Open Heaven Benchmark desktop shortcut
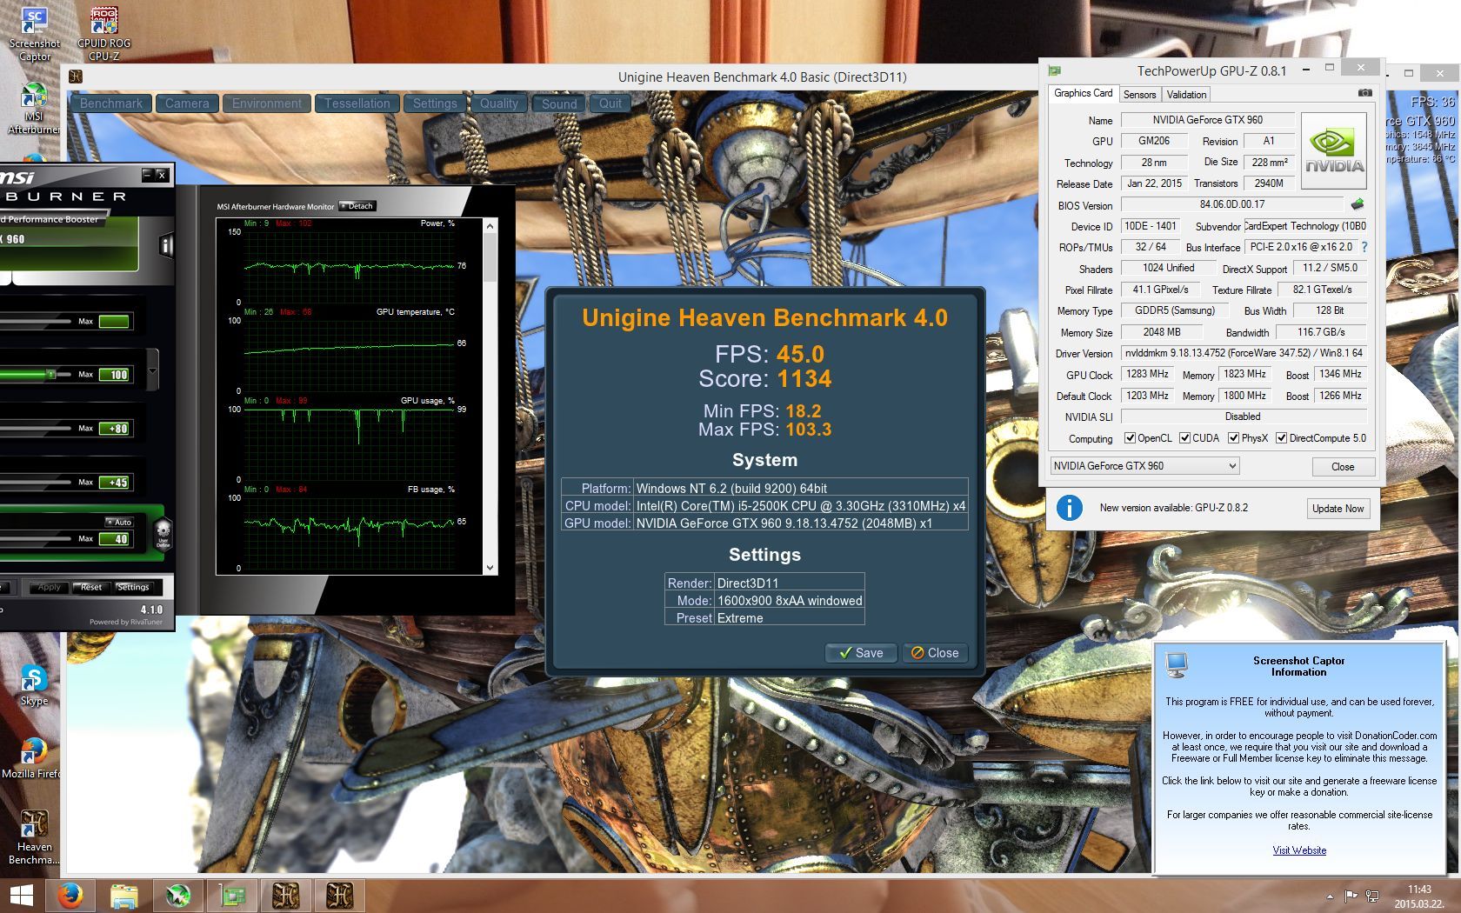 [x=34, y=836]
